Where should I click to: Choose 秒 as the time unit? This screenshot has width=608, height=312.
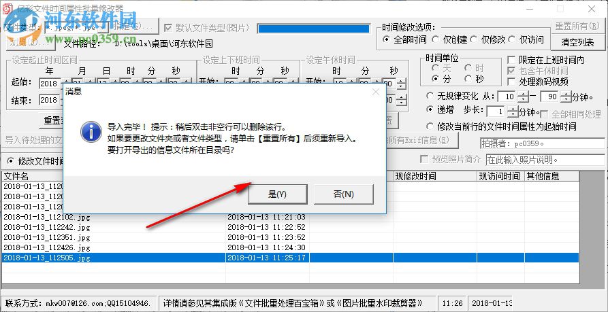[475, 79]
